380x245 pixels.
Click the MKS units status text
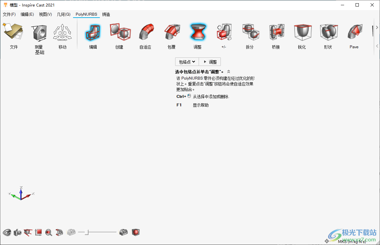click(x=352, y=241)
